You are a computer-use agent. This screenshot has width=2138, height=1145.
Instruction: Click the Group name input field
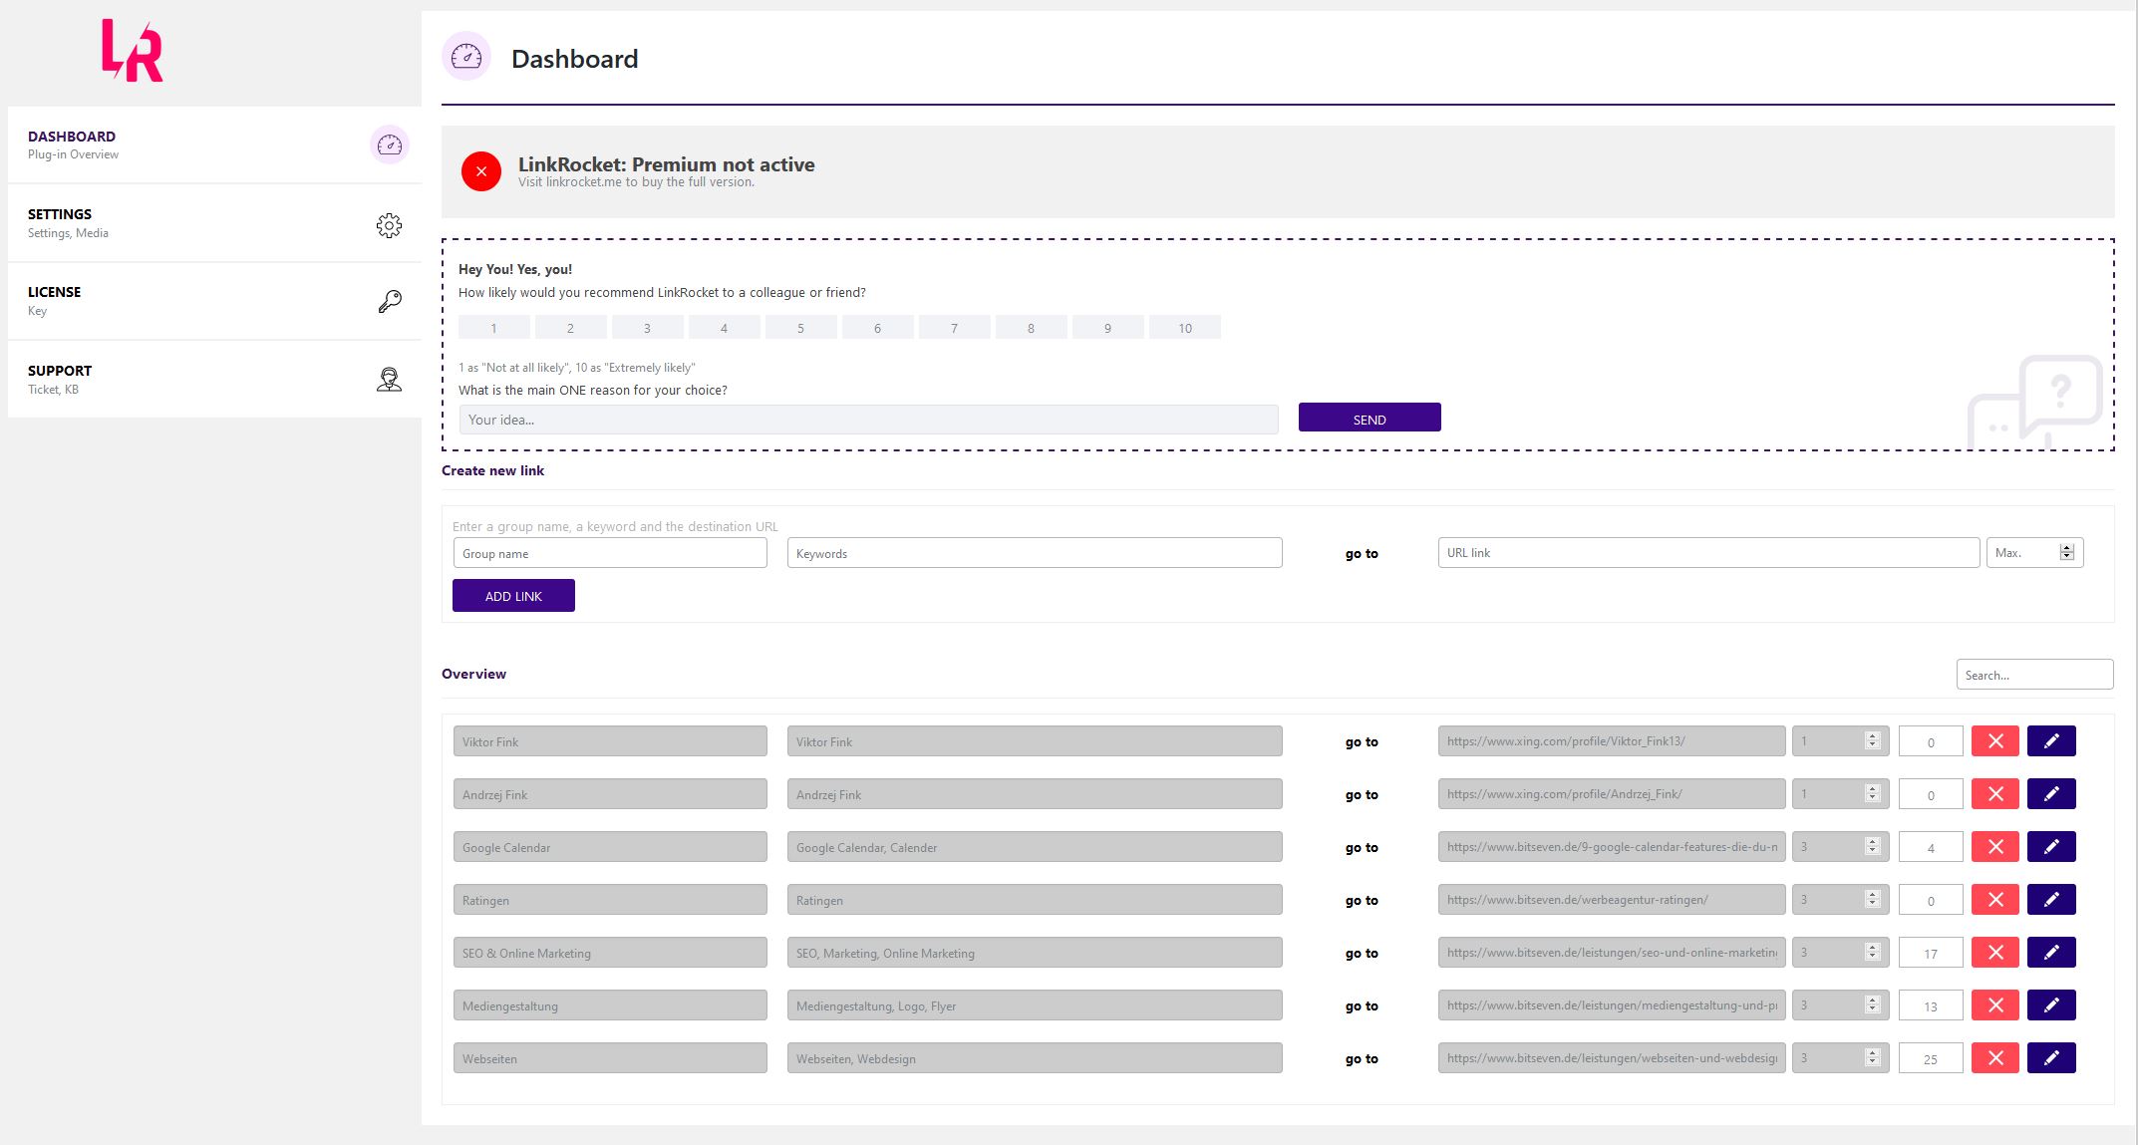[x=609, y=553]
